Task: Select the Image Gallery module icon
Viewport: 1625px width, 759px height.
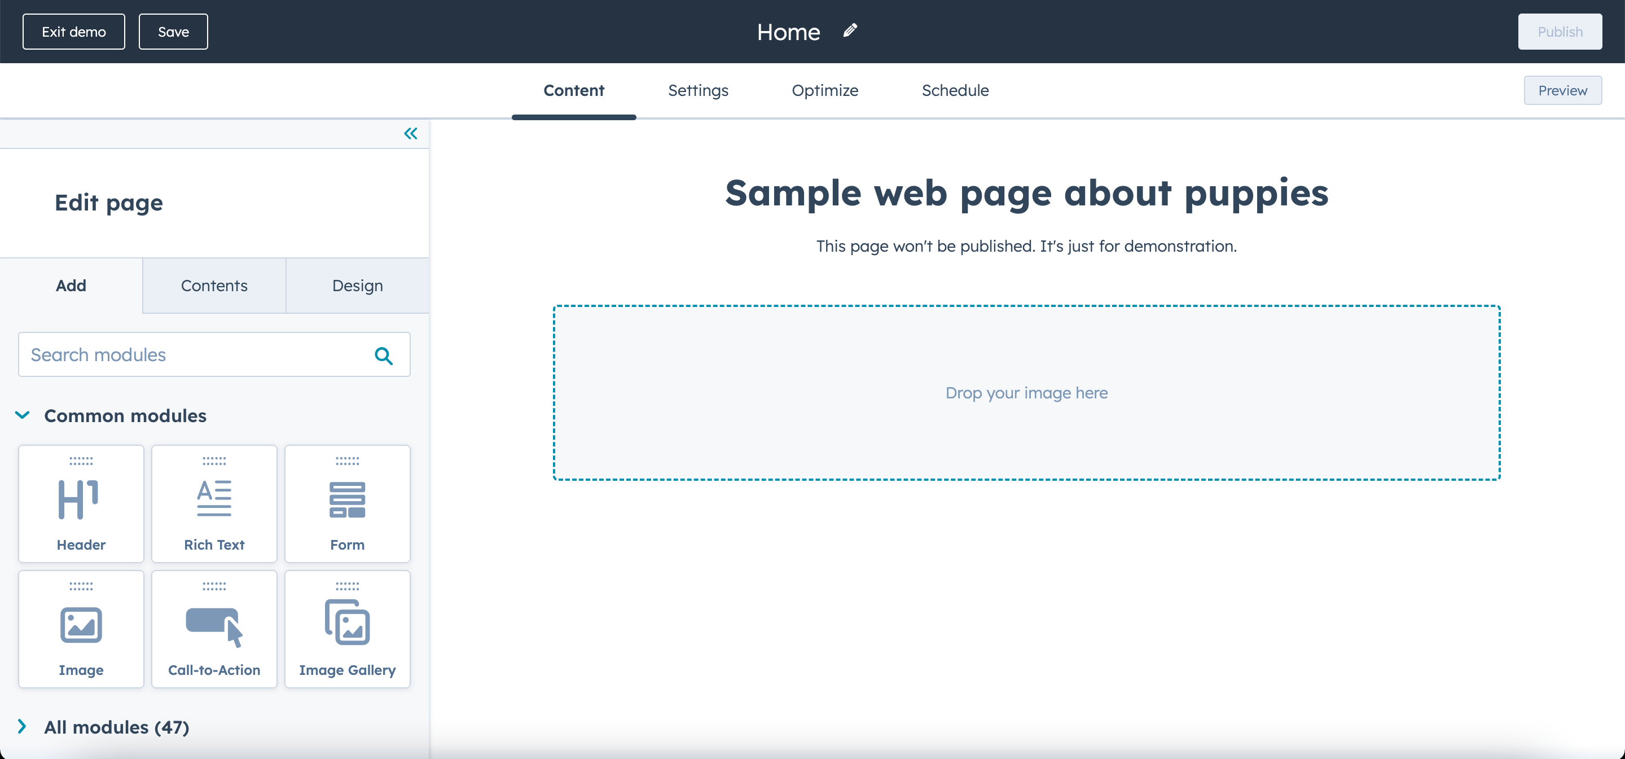Action: pos(347,622)
